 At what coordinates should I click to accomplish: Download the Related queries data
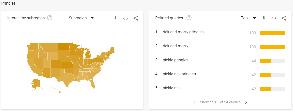tap(264, 18)
